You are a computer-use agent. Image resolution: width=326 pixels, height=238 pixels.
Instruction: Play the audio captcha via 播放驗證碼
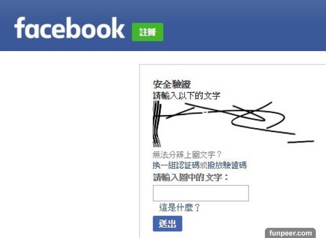click(227, 165)
